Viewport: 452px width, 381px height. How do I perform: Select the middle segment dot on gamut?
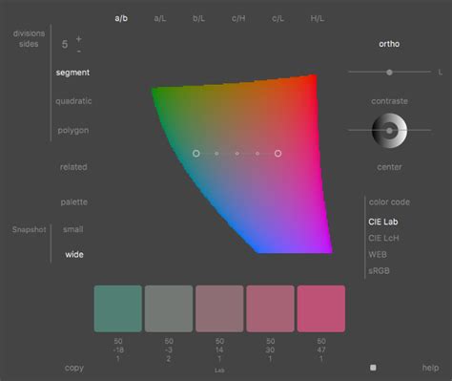pos(237,154)
